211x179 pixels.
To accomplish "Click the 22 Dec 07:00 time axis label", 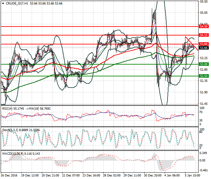I will pyautogui.click(x=71, y=175).
